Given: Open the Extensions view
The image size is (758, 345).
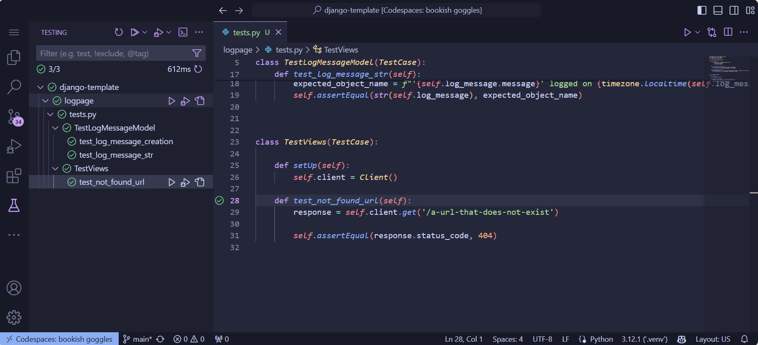Looking at the screenshot, I should click(x=14, y=176).
